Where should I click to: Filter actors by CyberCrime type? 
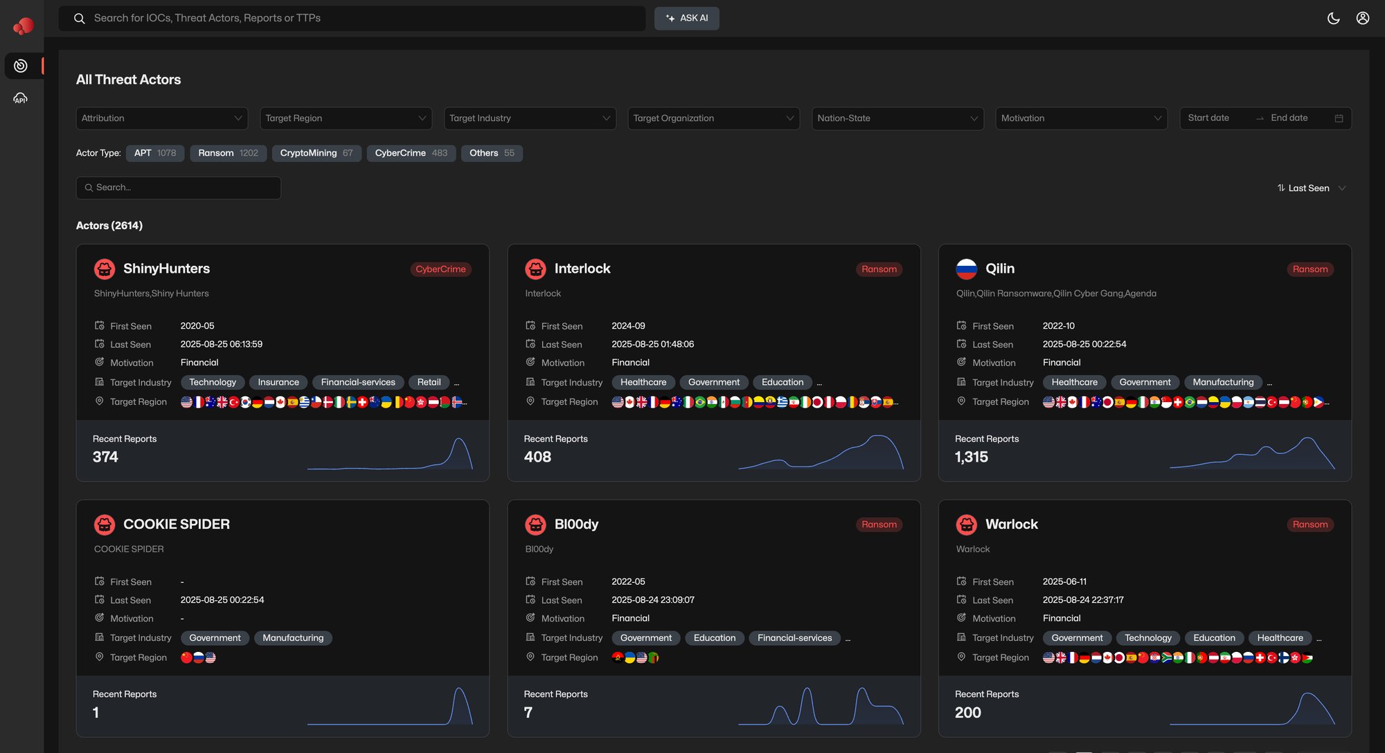click(x=411, y=153)
